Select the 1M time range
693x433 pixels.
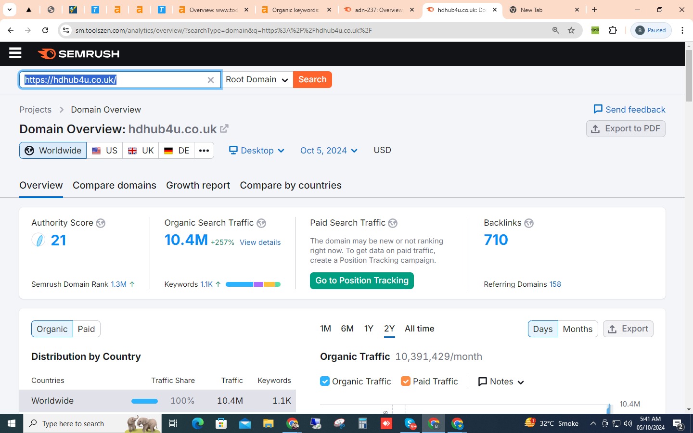click(x=325, y=329)
